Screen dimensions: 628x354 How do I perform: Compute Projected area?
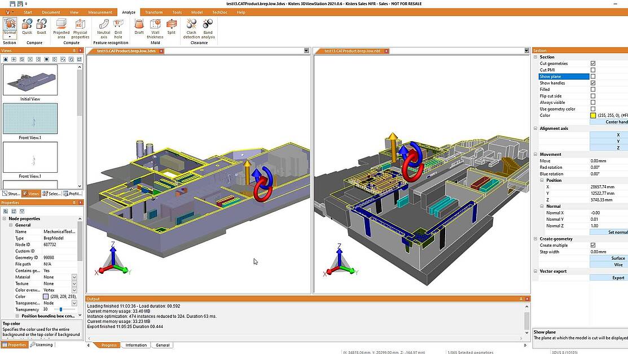[62, 29]
